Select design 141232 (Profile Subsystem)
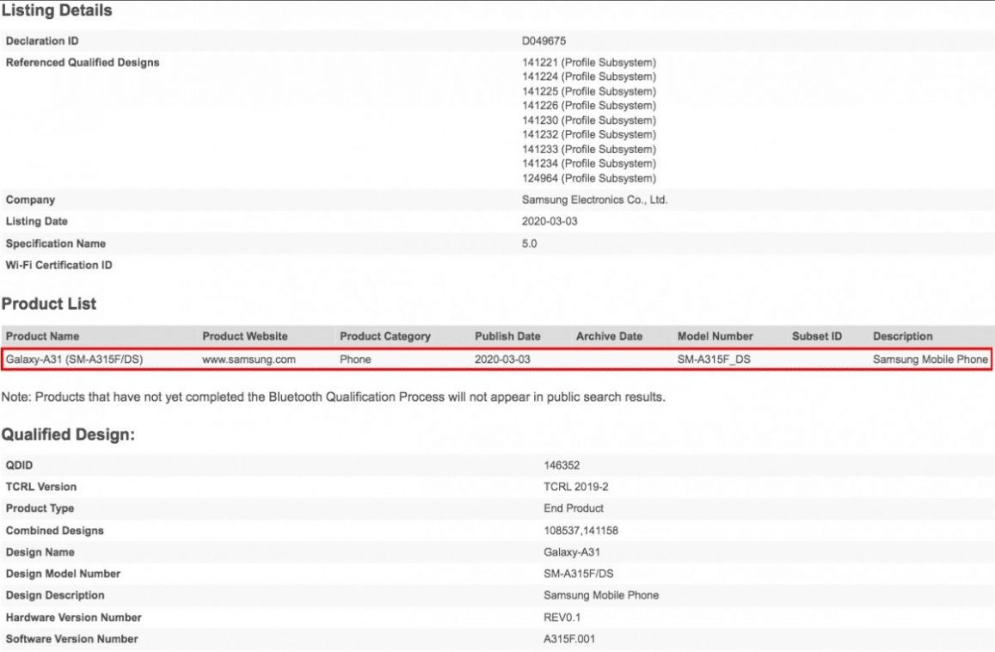 tap(589, 134)
